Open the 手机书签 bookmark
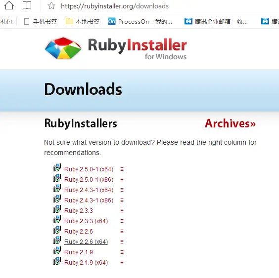Image resolution: width=279 pixels, height=278 pixels. coord(41,22)
